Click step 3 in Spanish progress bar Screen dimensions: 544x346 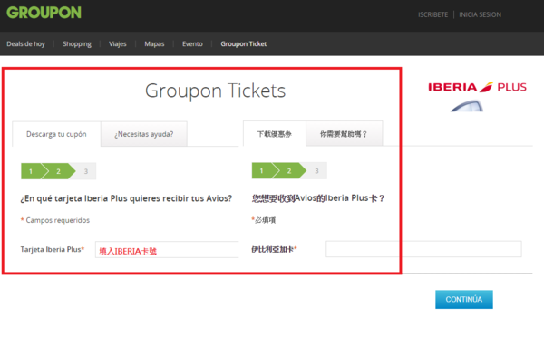pyautogui.click(x=86, y=171)
